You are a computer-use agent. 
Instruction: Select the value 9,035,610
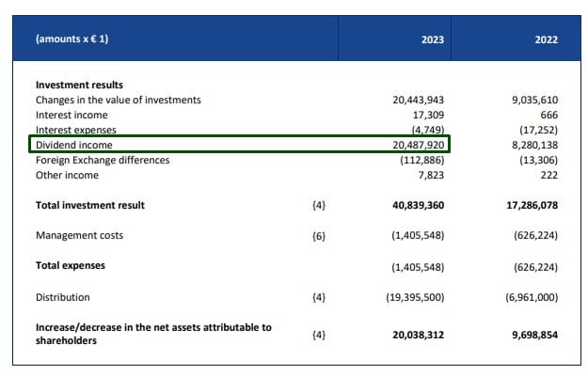pos(534,100)
